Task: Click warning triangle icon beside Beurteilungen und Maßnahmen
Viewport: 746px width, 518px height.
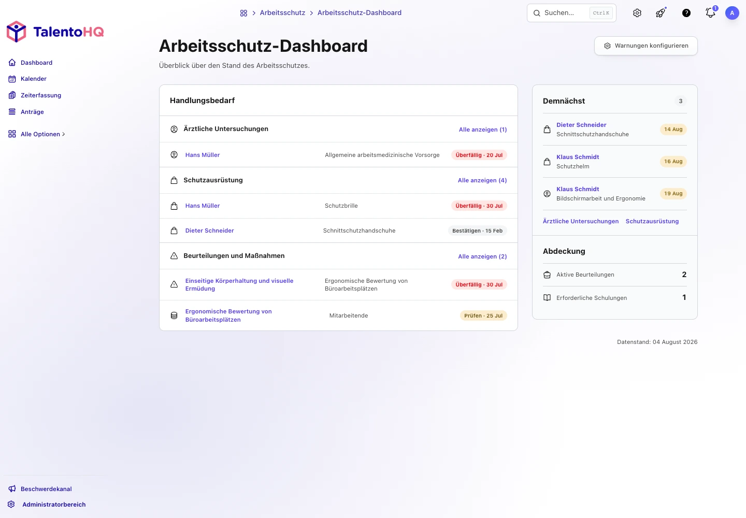Action: click(174, 256)
